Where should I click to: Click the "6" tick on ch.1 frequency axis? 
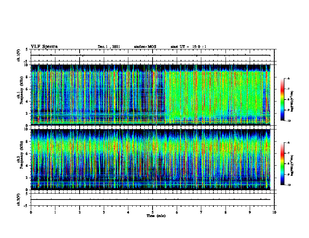[x=27, y=89]
